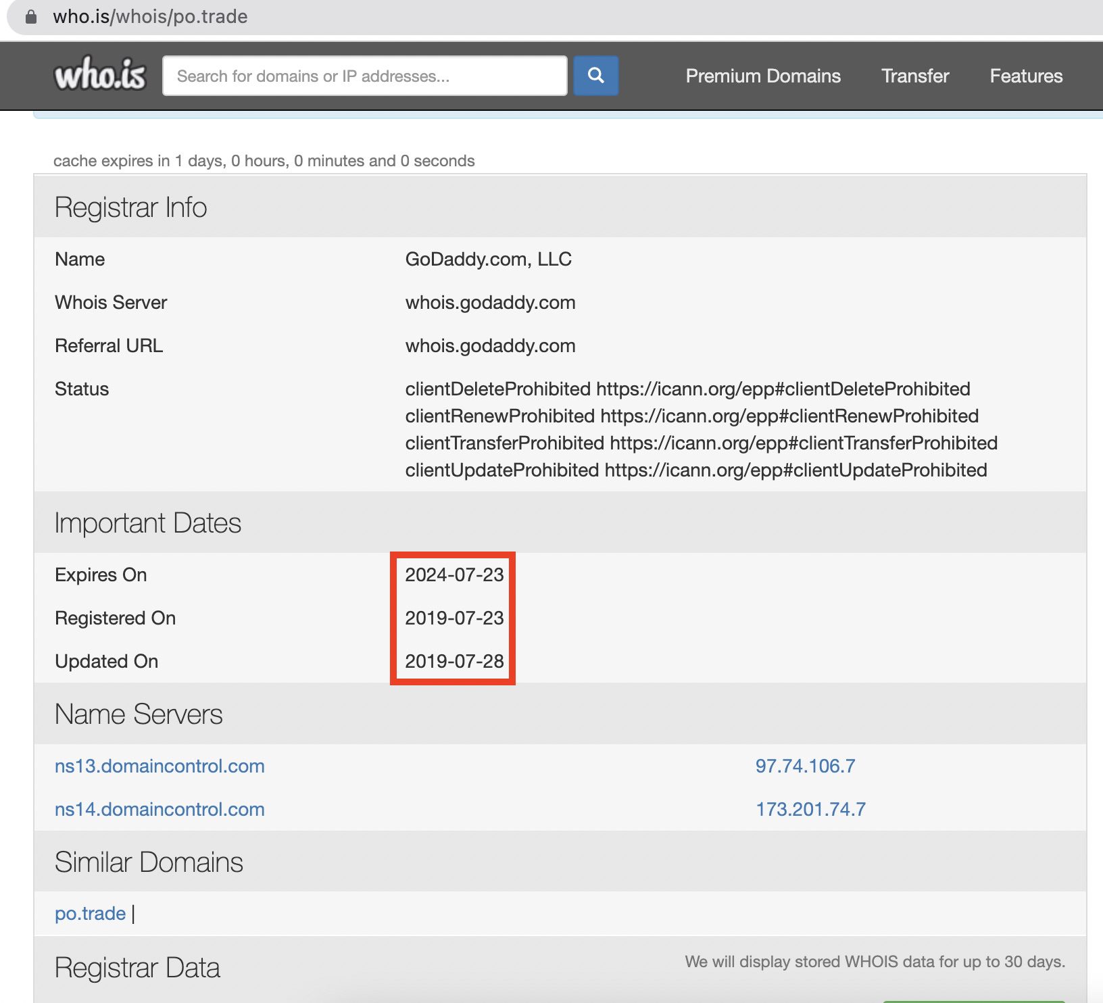Click the expiry date 2024-07-23

coord(454,574)
